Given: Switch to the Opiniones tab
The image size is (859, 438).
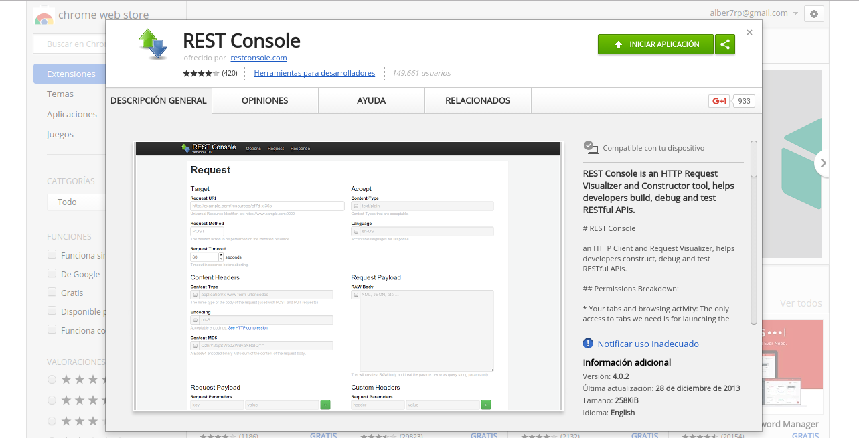Looking at the screenshot, I should point(265,100).
